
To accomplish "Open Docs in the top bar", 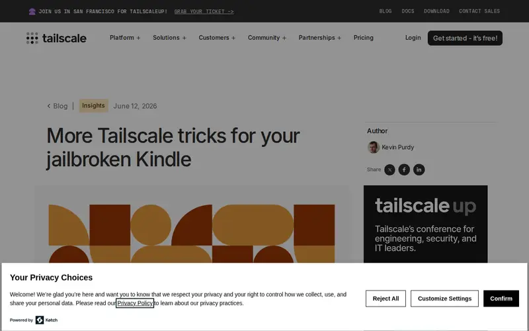I will [407, 11].
